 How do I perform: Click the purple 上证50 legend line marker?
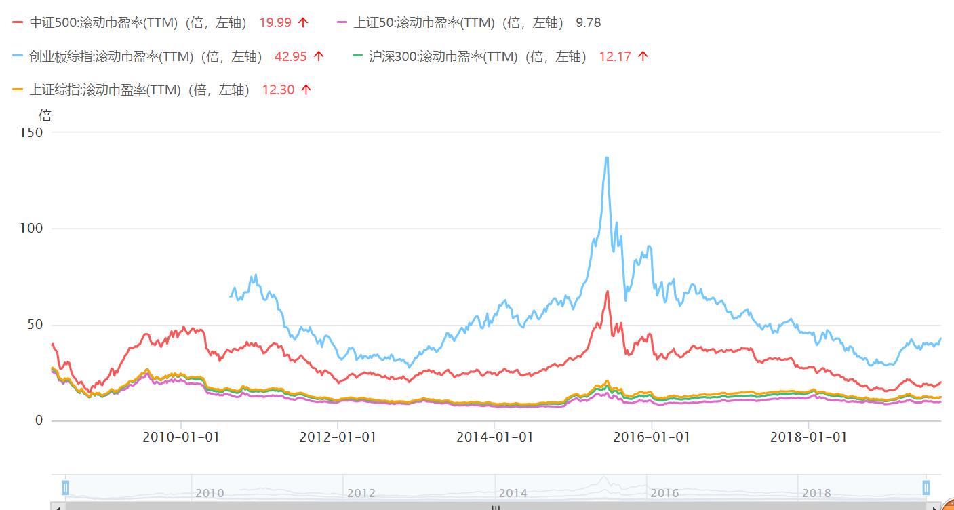341,22
